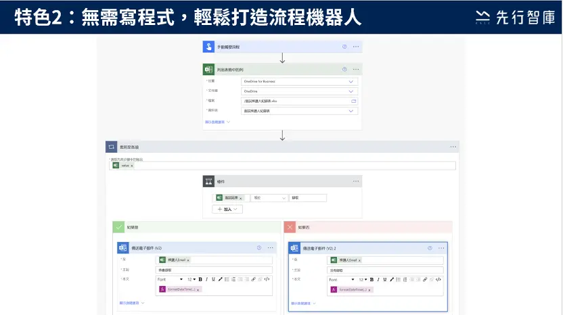Click the manual trigger touch icon
This screenshot has height=315, width=563.
pos(208,47)
